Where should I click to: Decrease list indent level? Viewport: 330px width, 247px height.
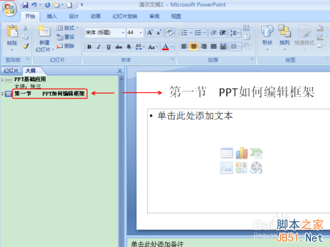pyautogui.click(x=213, y=33)
